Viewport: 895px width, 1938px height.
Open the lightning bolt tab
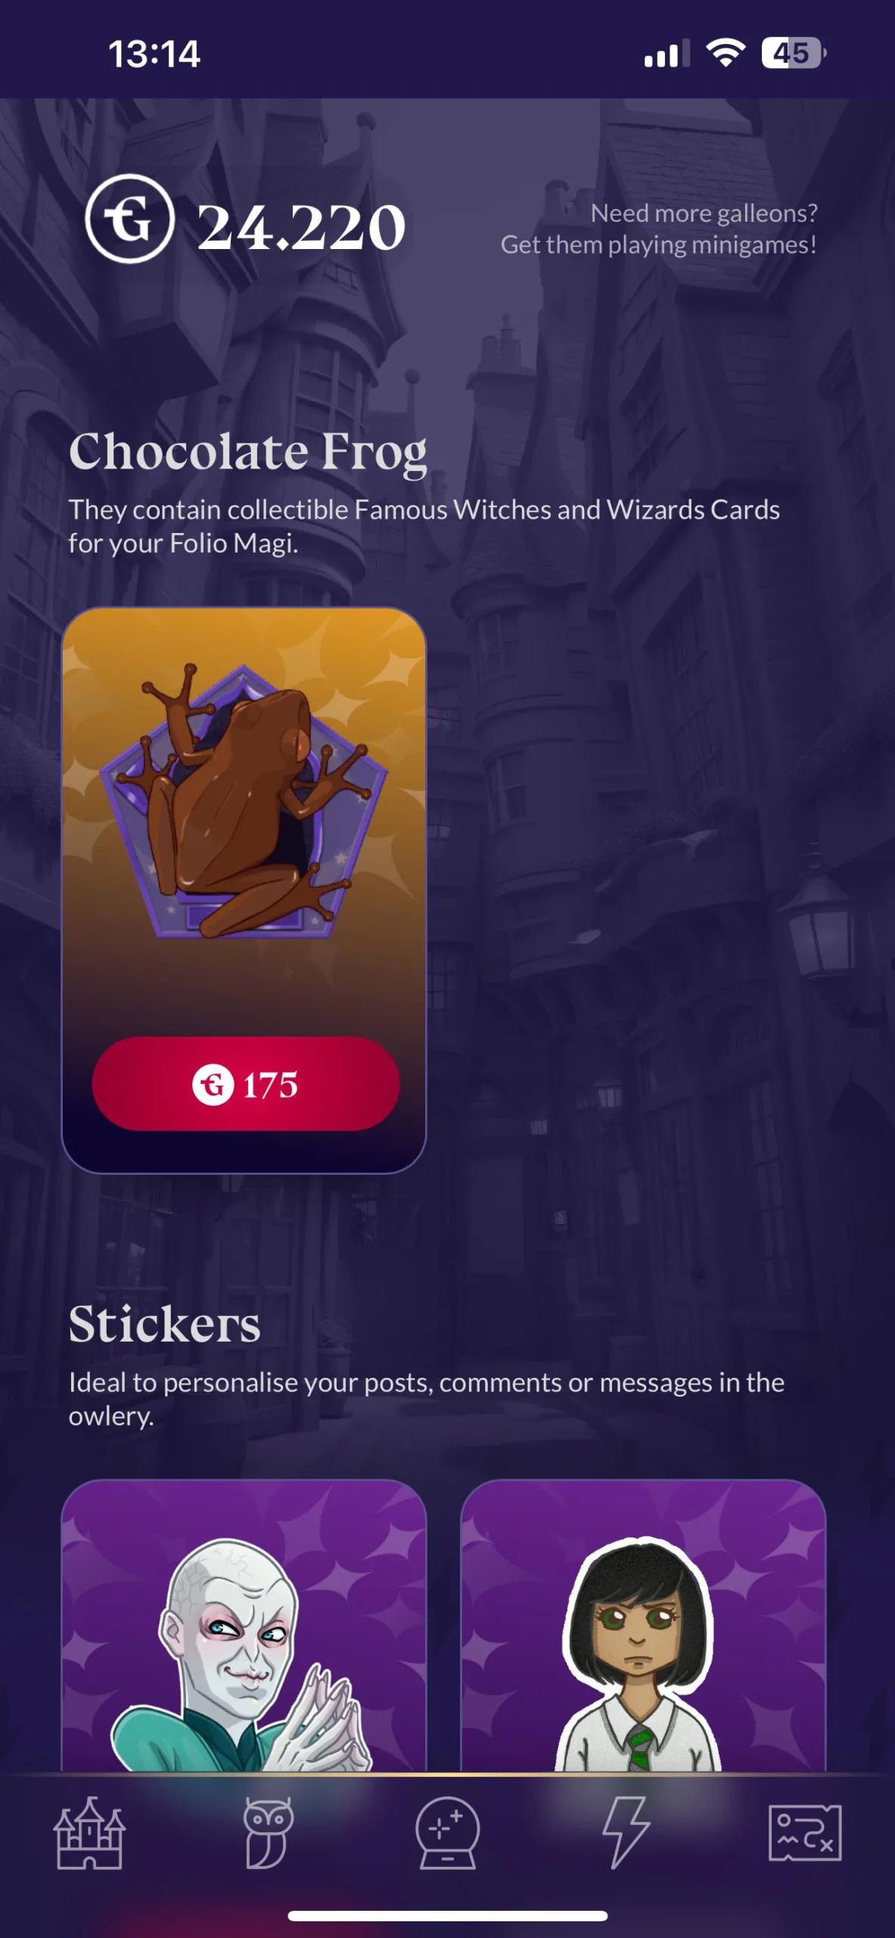click(626, 1833)
